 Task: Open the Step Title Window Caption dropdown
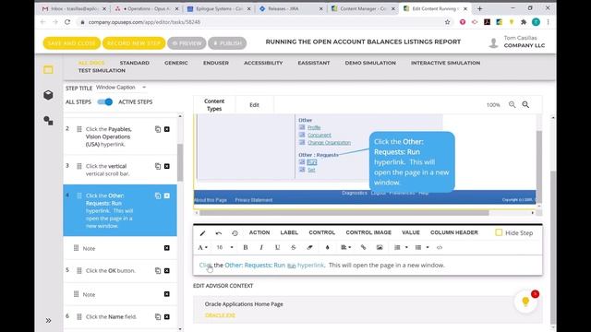(121, 88)
